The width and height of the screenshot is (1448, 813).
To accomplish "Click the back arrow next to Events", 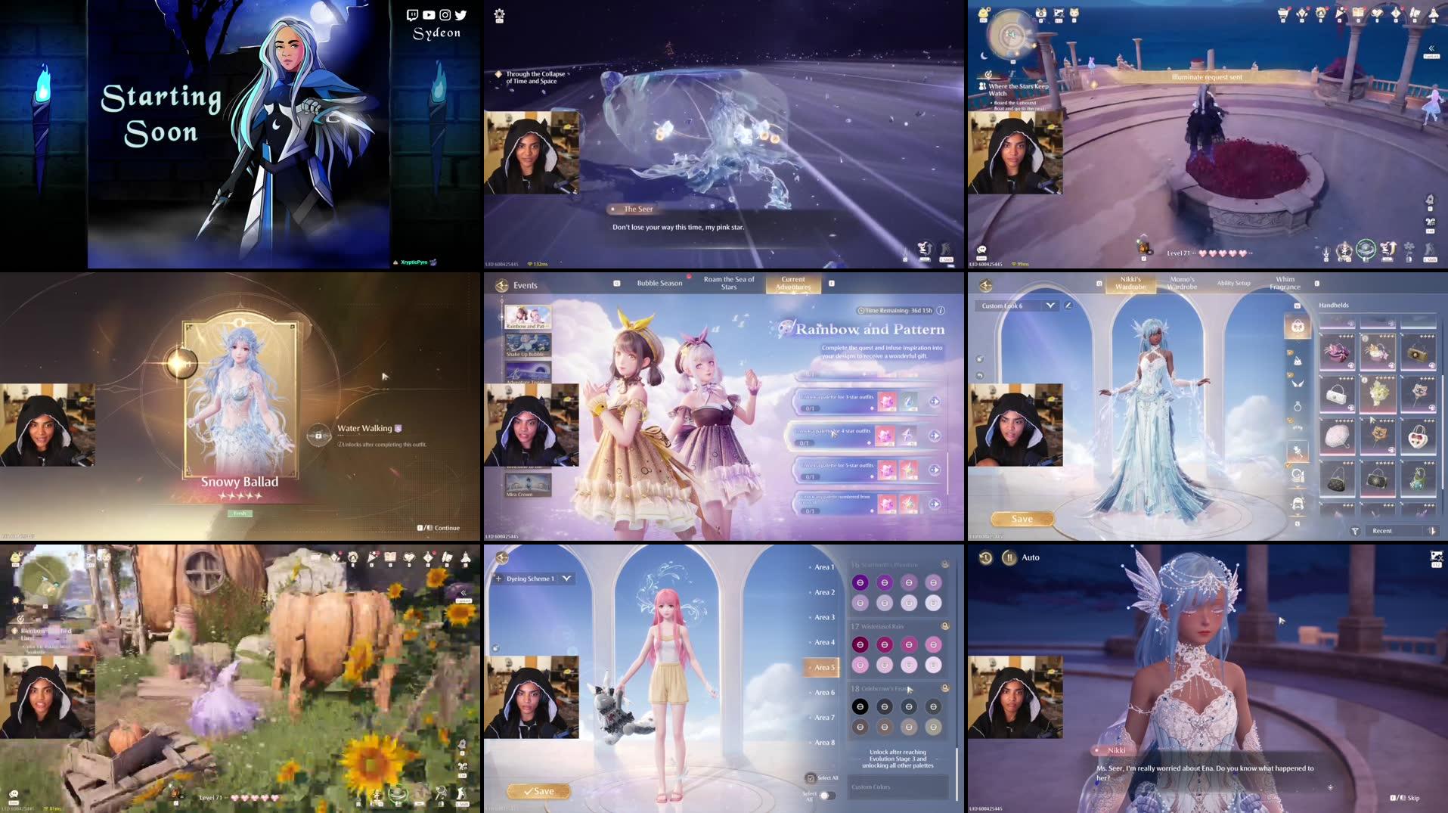I will pyautogui.click(x=501, y=285).
